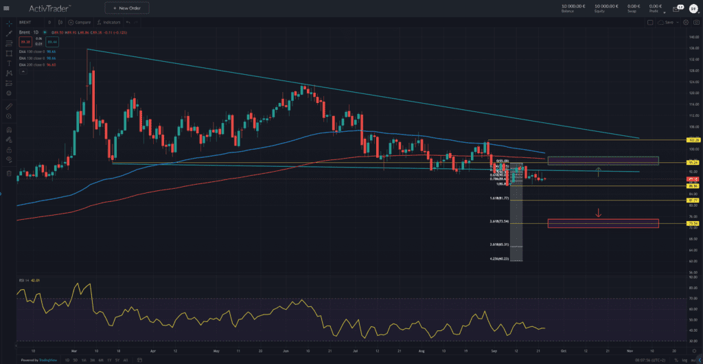703x364 pixels.
Task: Click the Compare symbol button
Action: pyautogui.click(x=80, y=22)
